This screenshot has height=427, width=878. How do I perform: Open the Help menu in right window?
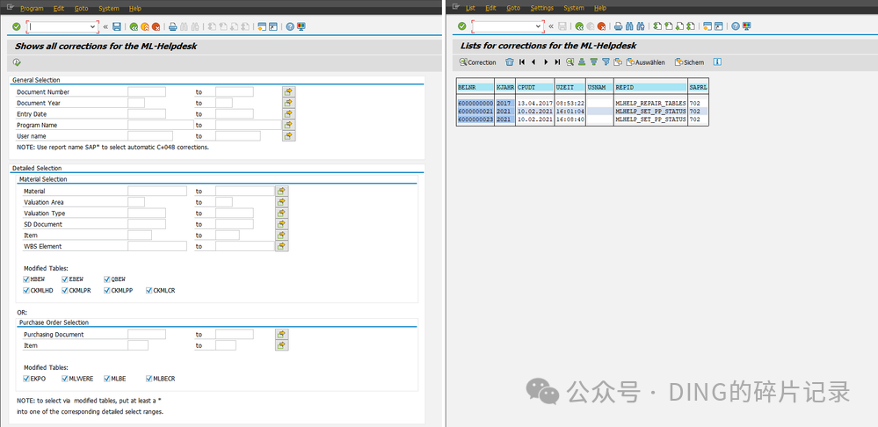[x=600, y=8]
